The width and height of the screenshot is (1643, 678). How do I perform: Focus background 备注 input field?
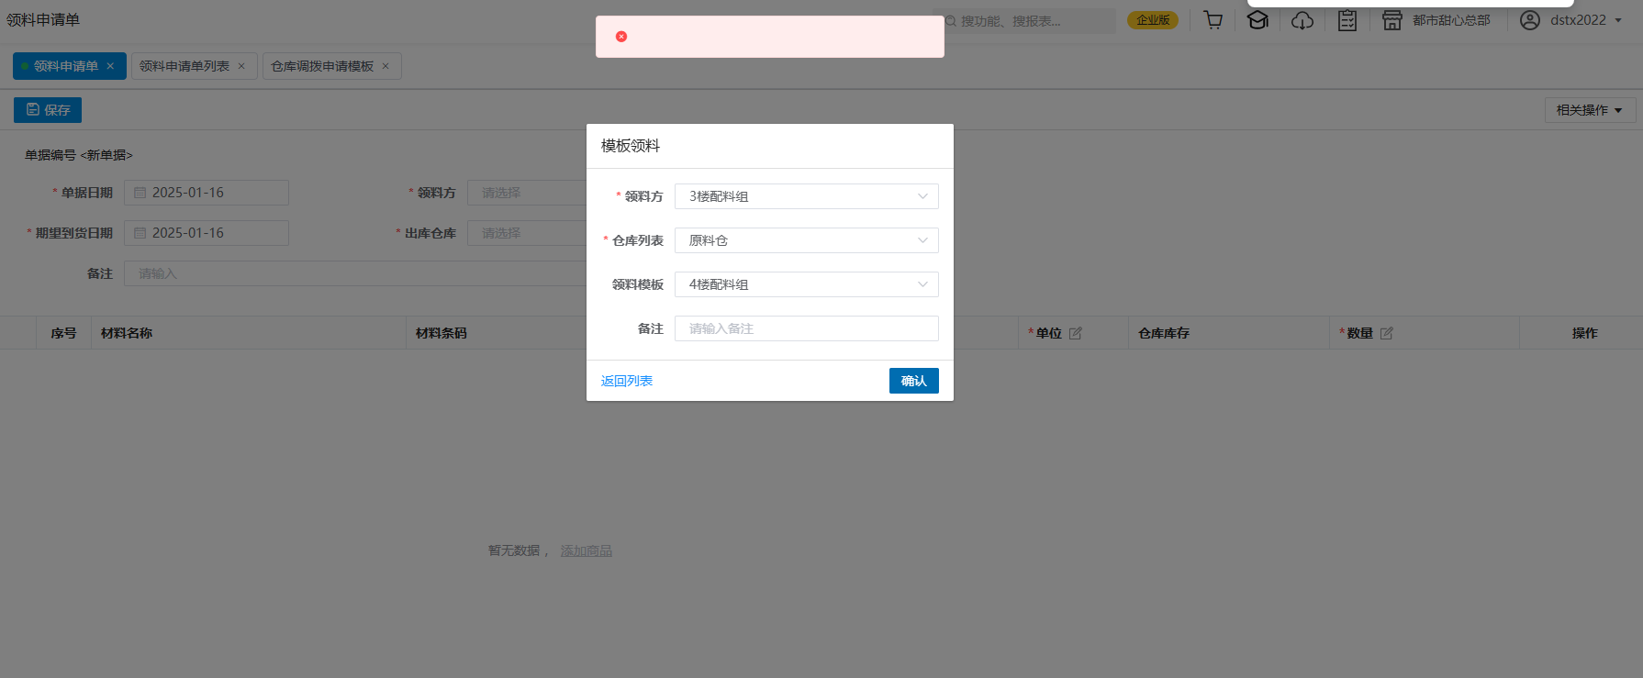click(355, 273)
